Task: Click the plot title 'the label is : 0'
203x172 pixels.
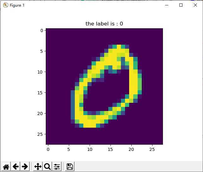Action: (x=104, y=24)
